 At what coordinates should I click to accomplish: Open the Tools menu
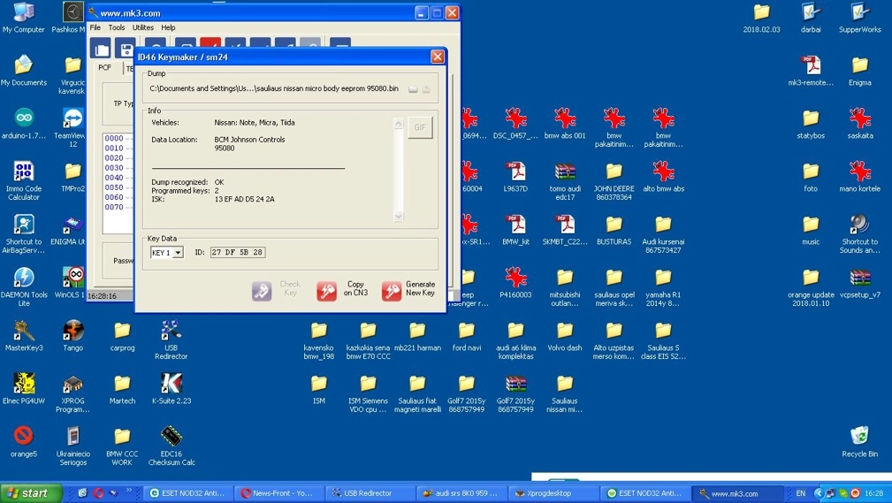pyautogui.click(x=116, y=27)
